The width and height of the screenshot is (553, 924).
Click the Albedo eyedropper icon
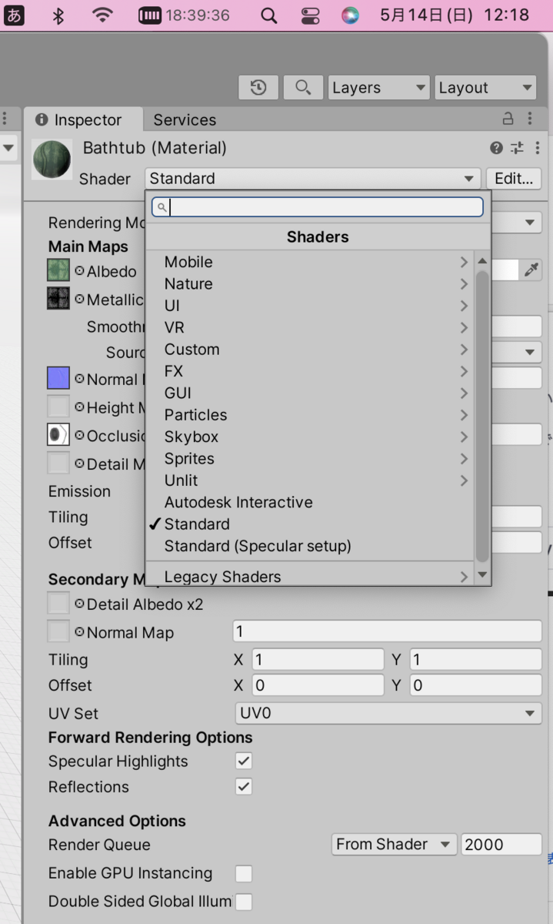pyautogui.click(x=531, y=269)
